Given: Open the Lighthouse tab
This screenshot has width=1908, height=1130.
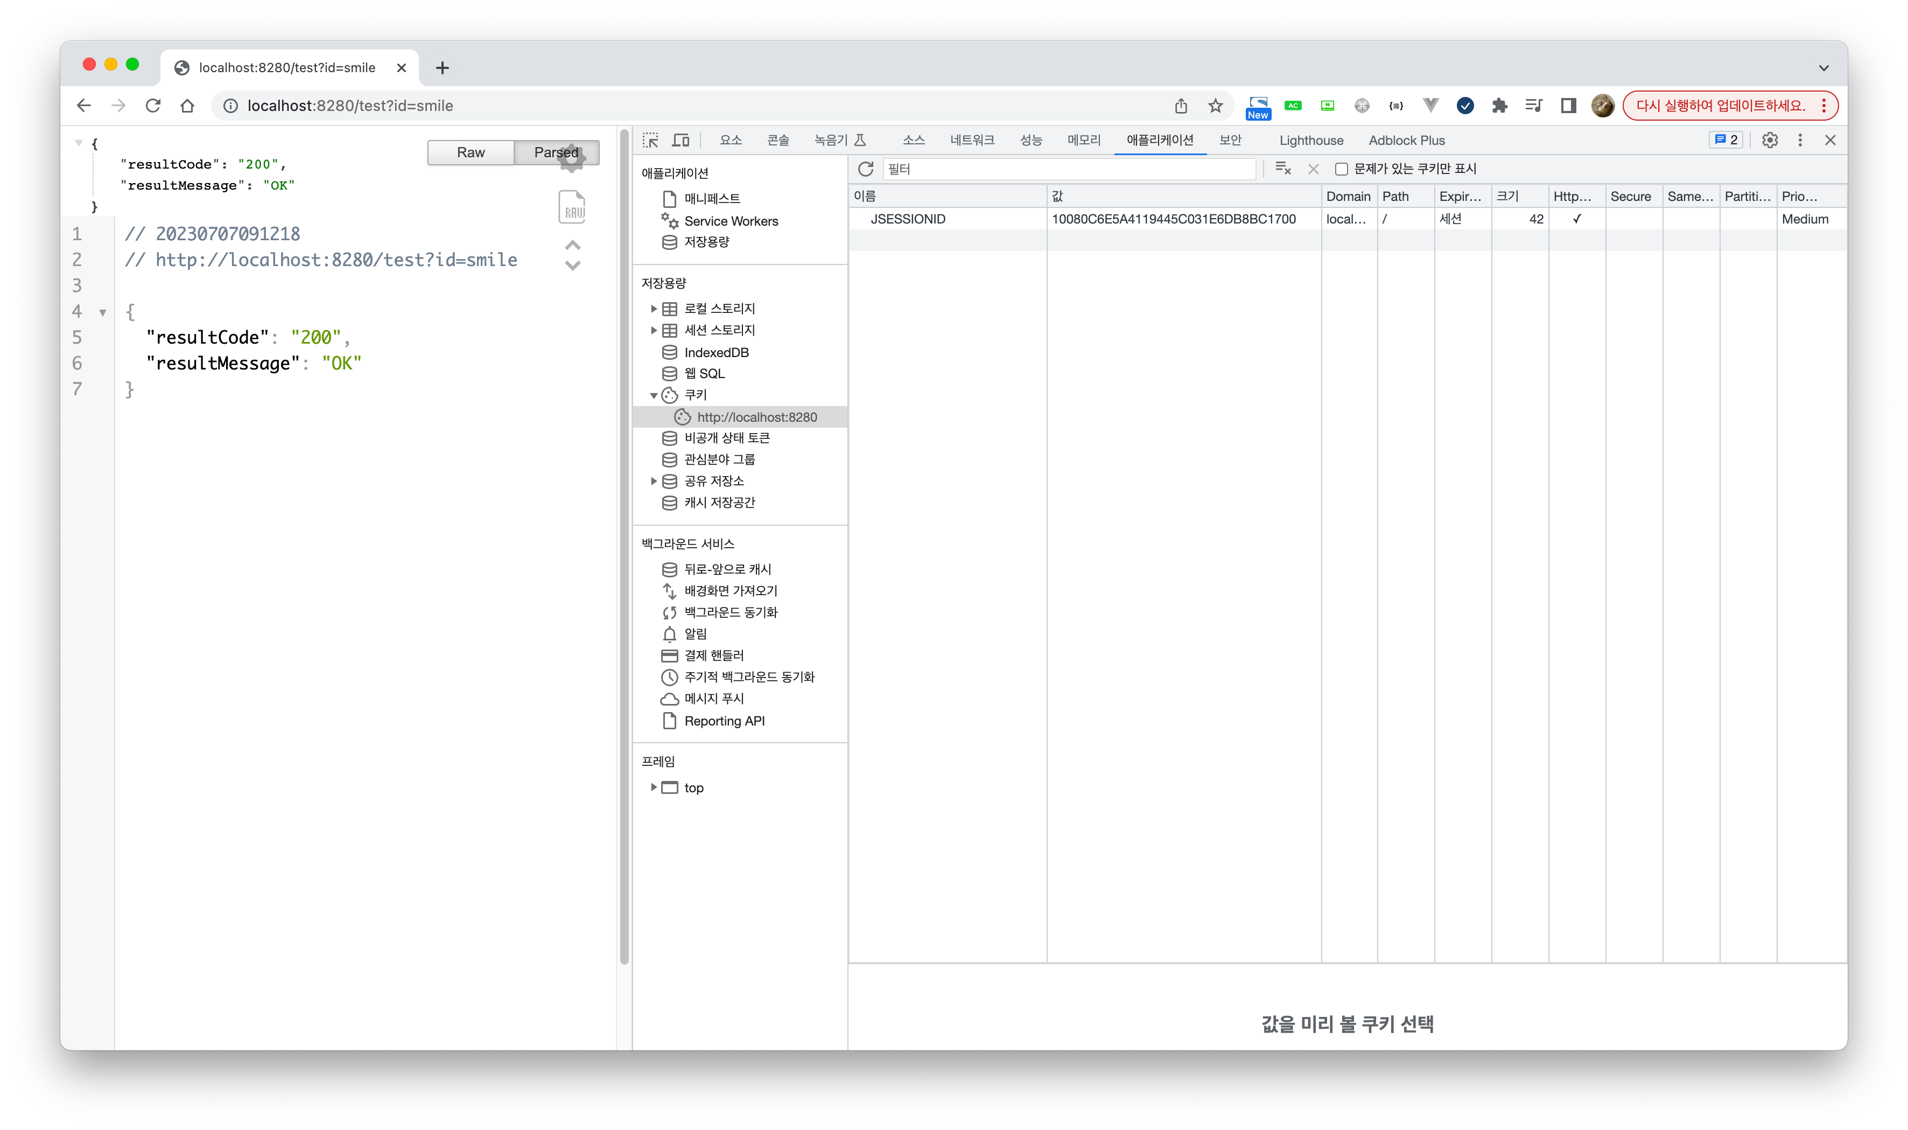Looking at the screenshot, I should pos(1310,140).
